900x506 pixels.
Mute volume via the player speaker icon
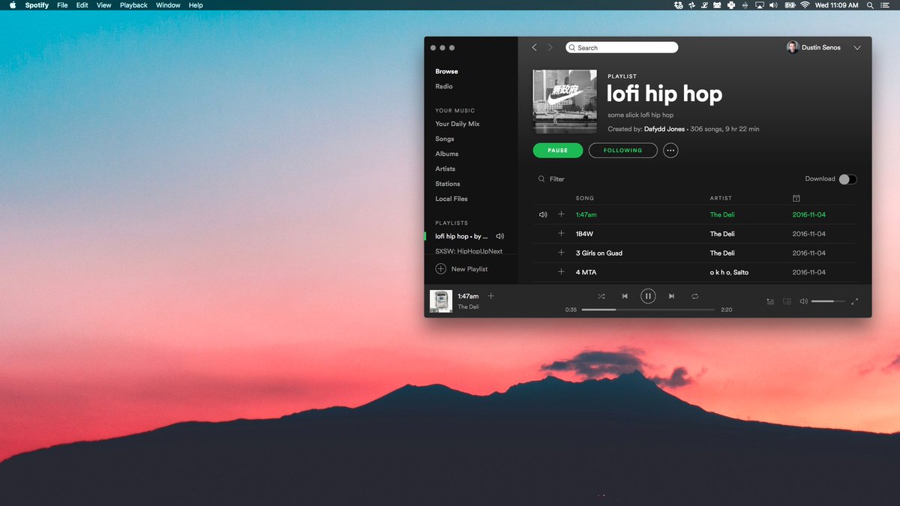(x=803, y=301)
